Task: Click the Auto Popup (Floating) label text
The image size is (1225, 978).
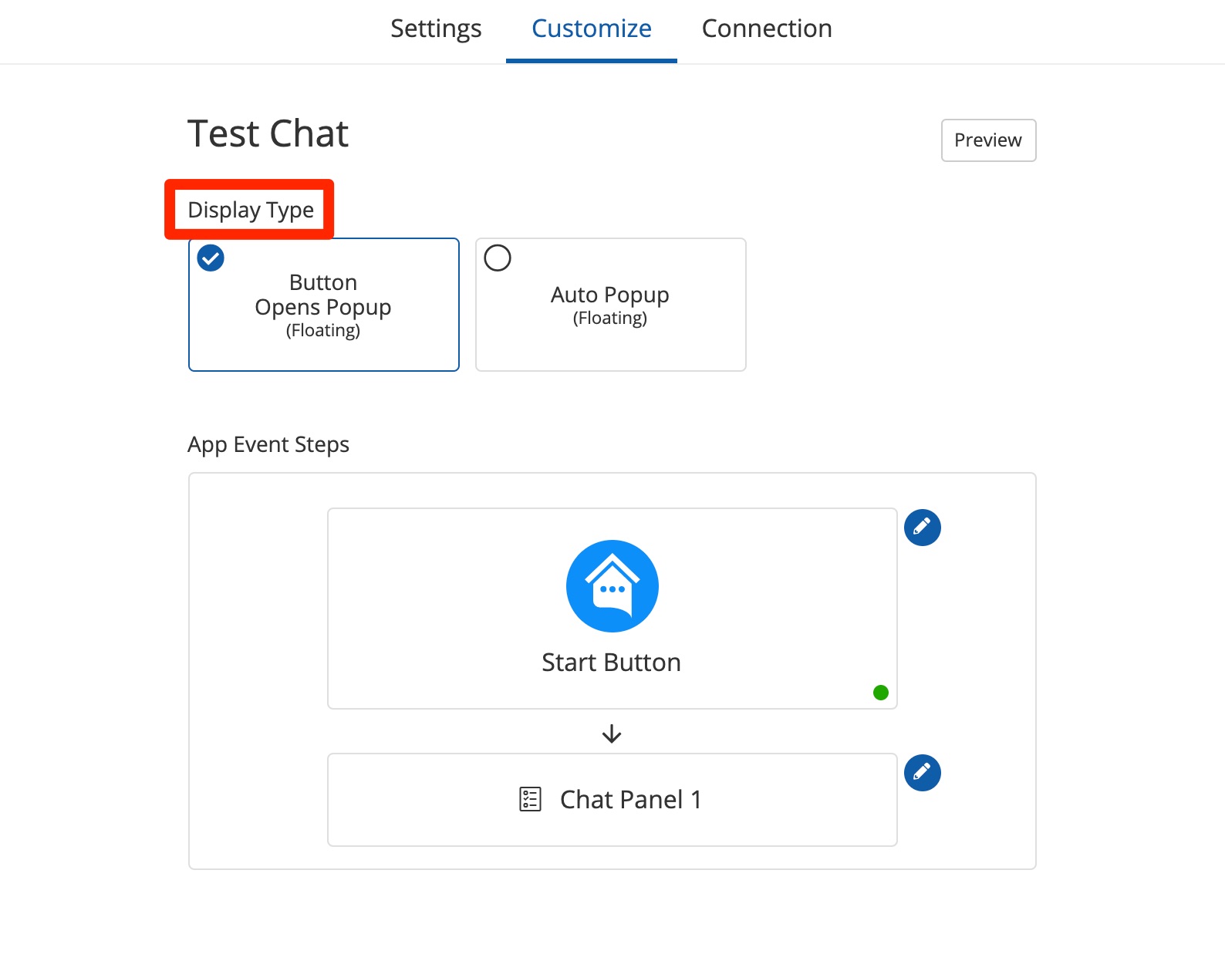Action: tap(610, 305)
